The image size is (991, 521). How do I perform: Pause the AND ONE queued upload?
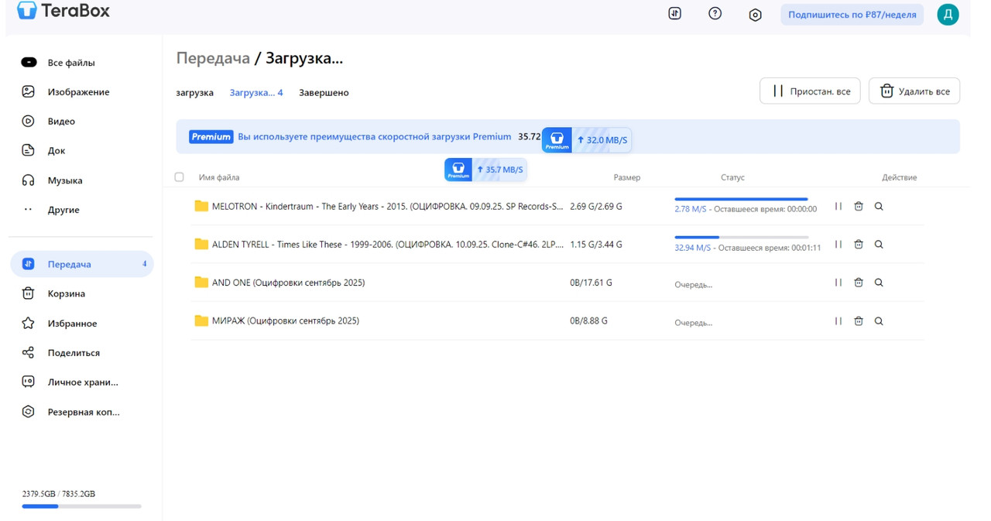pyautogui.click(x=838, y=283)
